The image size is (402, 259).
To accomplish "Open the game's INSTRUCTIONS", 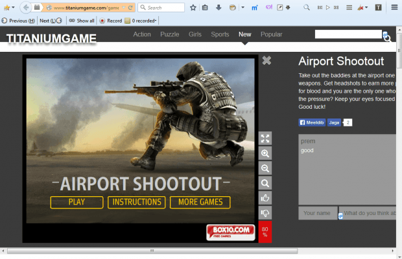I will [137, 203].
